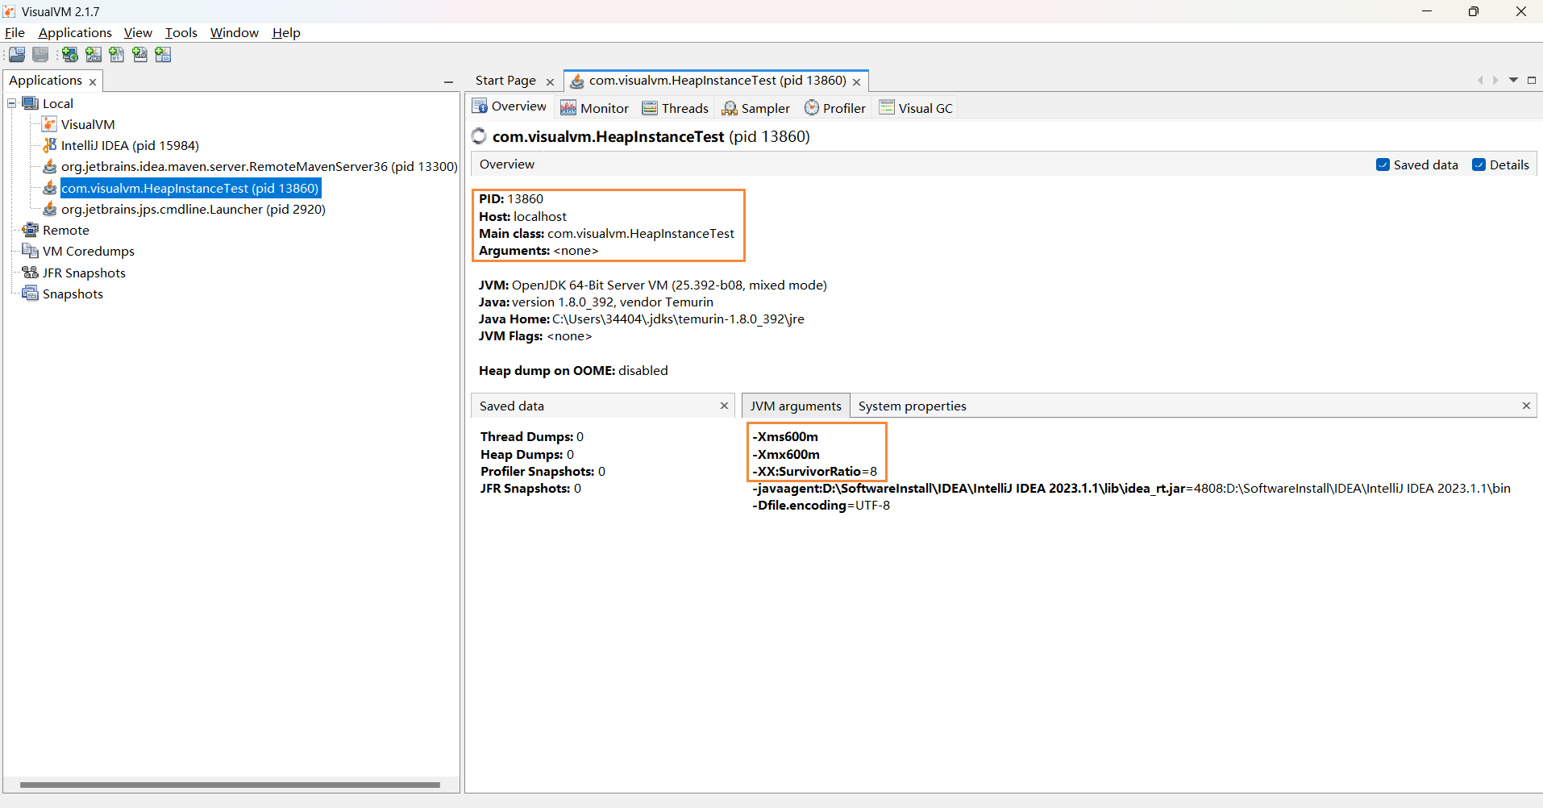Image resolution: width=1543 pixels, height=808 pixels.
Task: Click the Monitor tab chart icon
Action: coord(568,108)
